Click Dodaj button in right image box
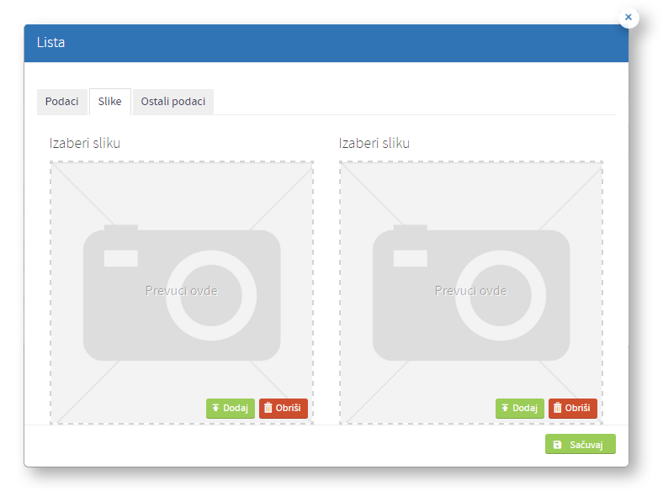This screenshot has height=491, width=663. [520, 408]
